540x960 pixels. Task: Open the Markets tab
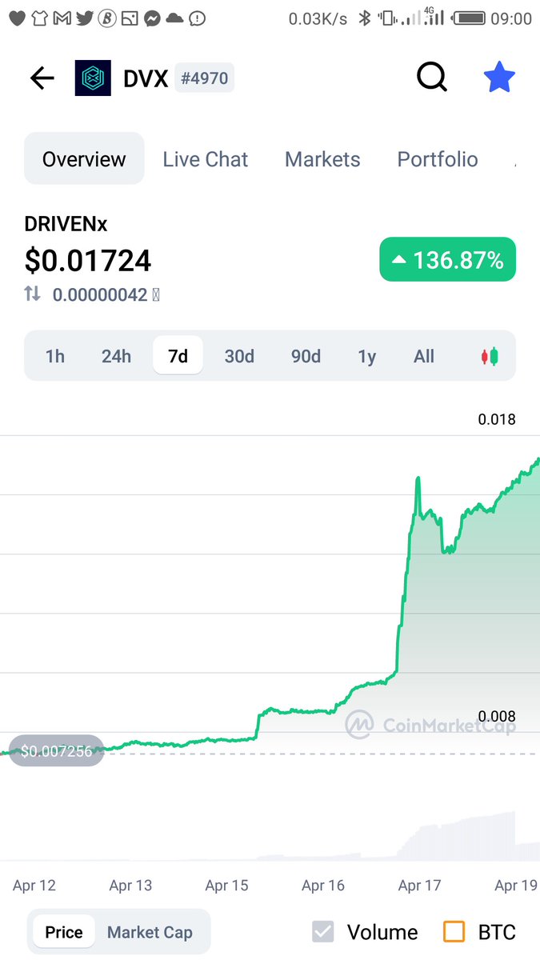[322, 159]
